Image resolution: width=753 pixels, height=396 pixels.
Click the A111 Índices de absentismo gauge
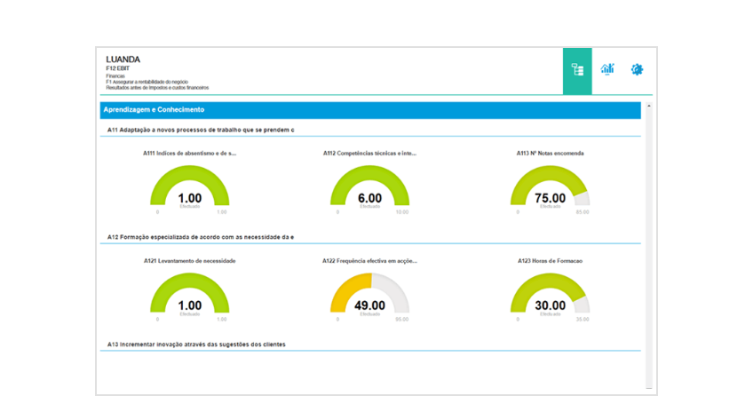point(190,188)
